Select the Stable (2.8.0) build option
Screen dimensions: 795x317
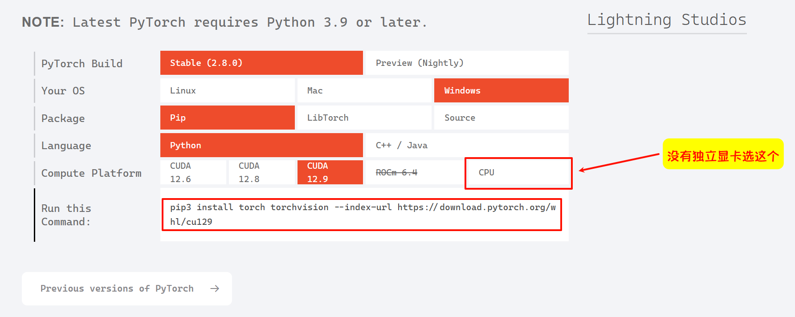(261, 63)
